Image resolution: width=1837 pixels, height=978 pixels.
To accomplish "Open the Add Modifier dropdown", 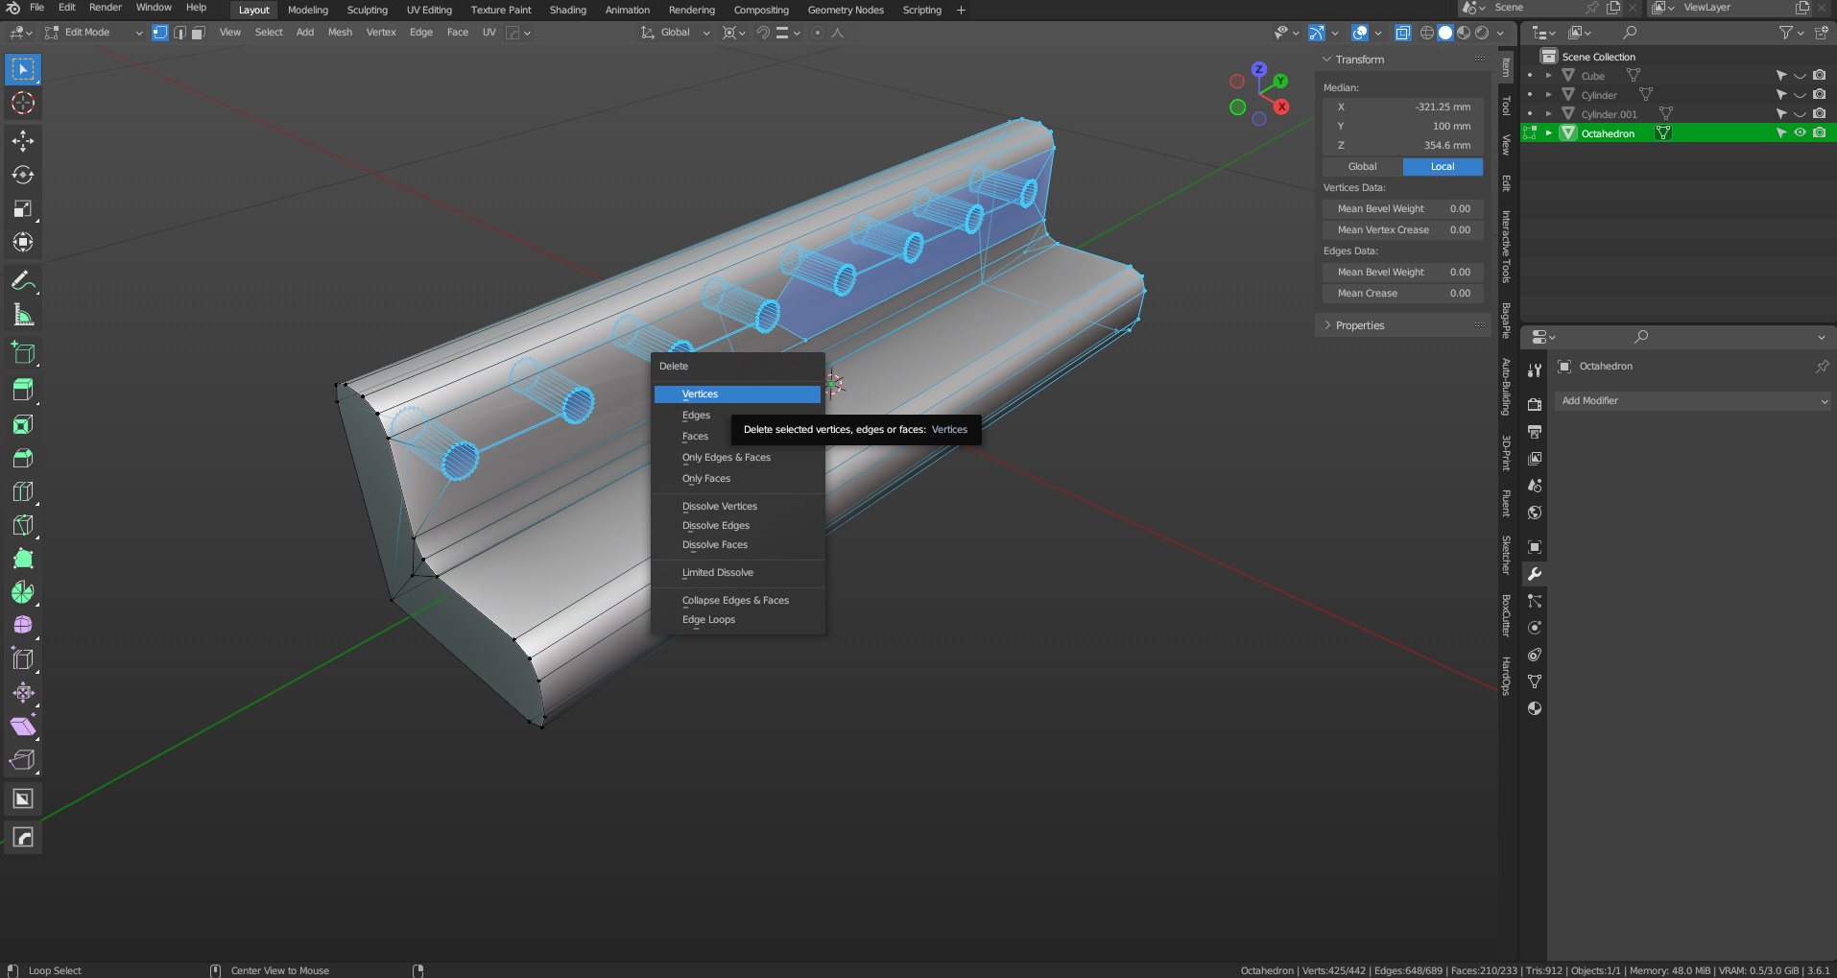I will pos(1693,401).
